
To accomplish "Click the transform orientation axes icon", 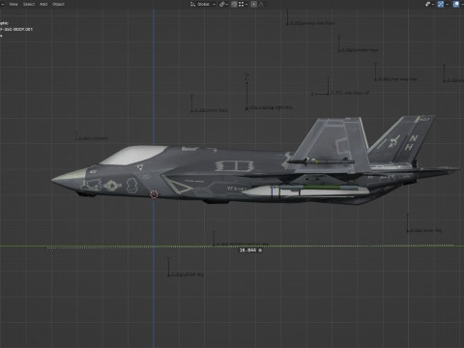I will tap(192, 4).
